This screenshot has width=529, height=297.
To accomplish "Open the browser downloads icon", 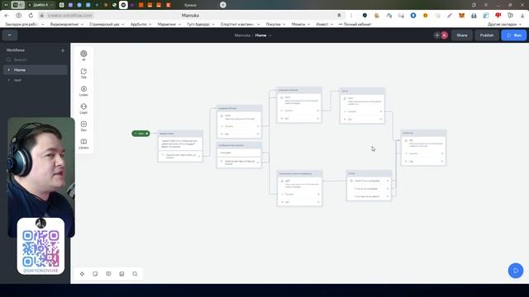I will (522, 16).
